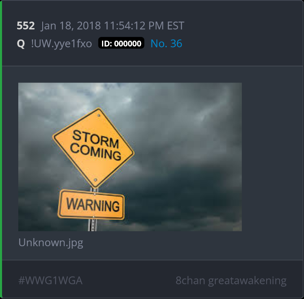Image resolution: width=304 pixels, height=299 pixels.
Task: Click the !UW.yye1fxo tripcode
Action: pos(61,43)
